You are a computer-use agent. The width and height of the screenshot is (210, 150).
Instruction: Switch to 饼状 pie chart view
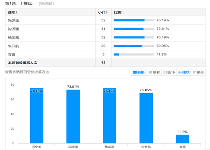coord(154,72)
